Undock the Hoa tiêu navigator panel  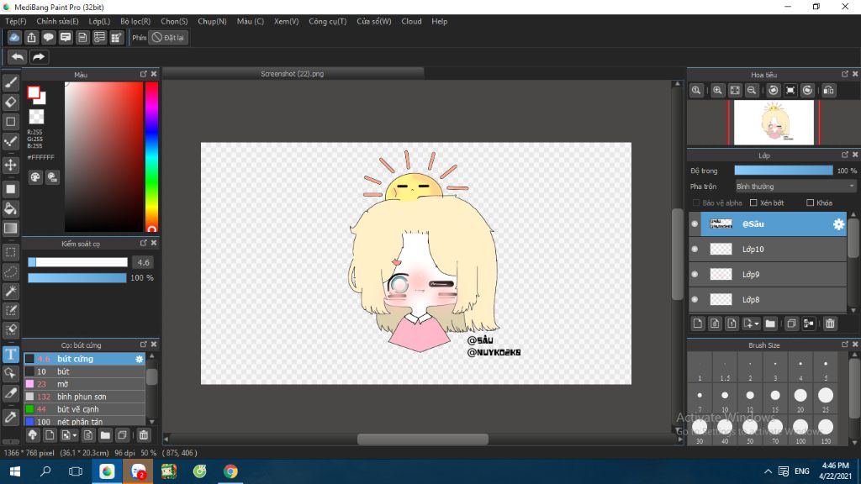[x=845, y=74]
